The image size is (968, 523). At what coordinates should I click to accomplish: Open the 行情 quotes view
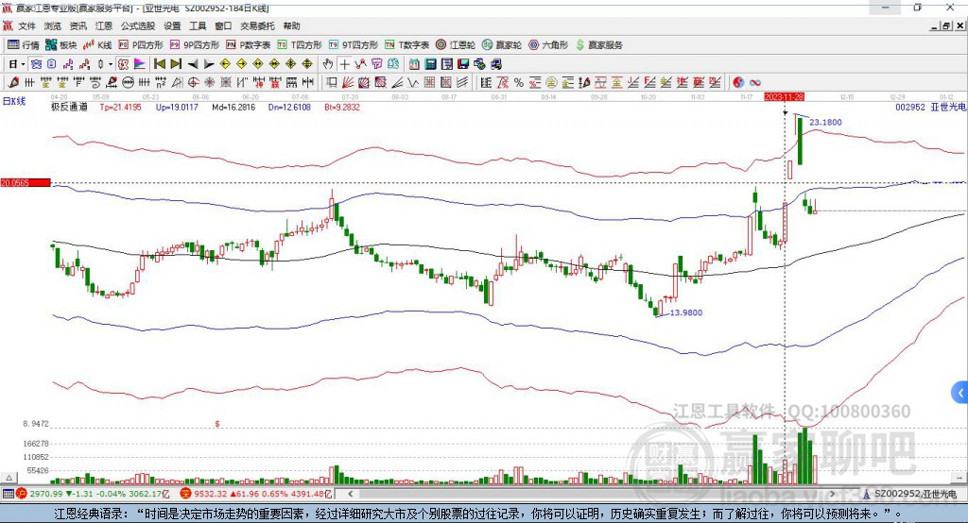(23, 45)
